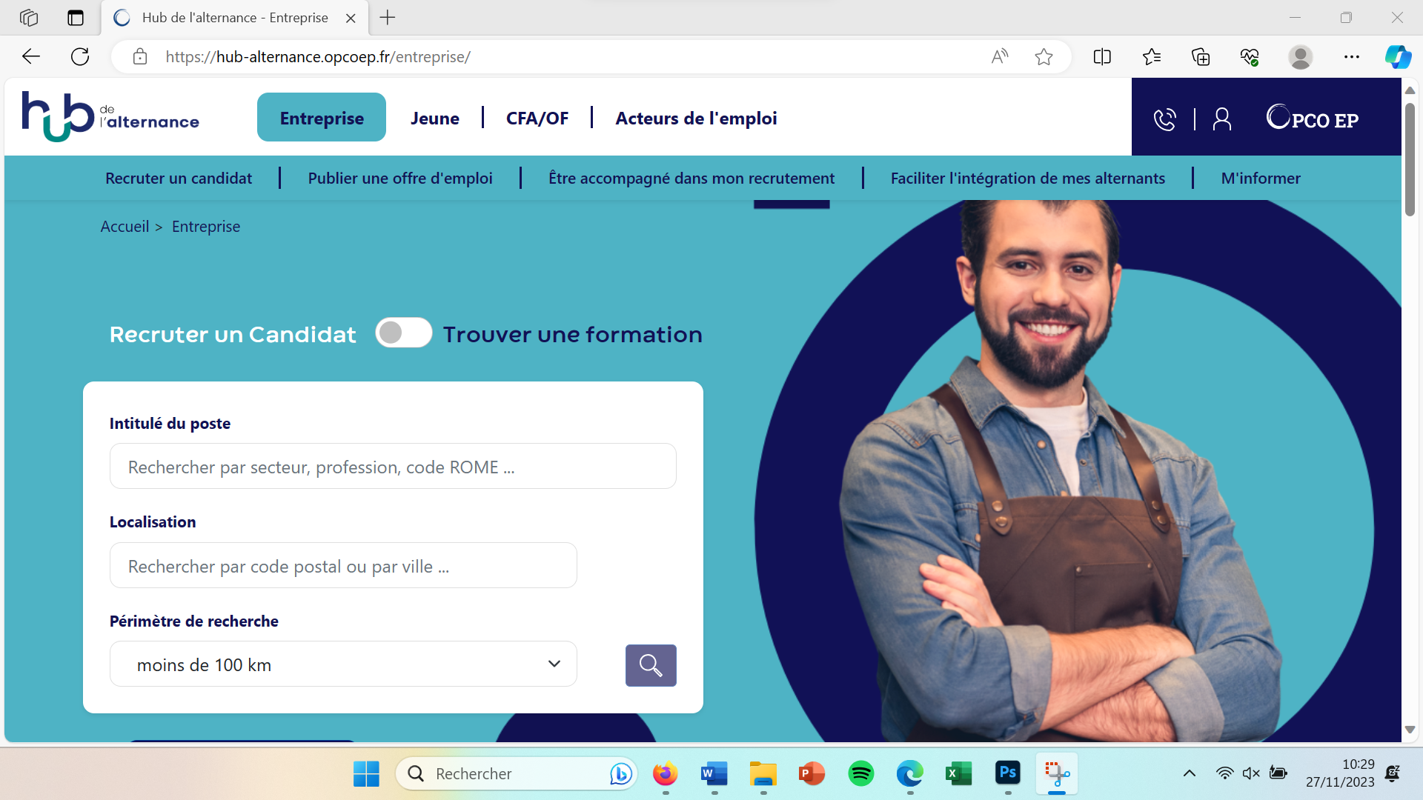Click Publier une offre d'emploi link
1423x800 pixels.
400,179
